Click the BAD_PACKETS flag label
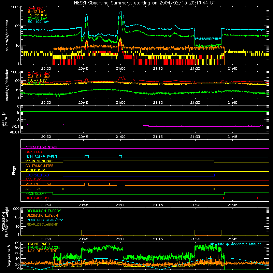The height and width of the screenshot is (273, 273). click(x=37, y=198)
